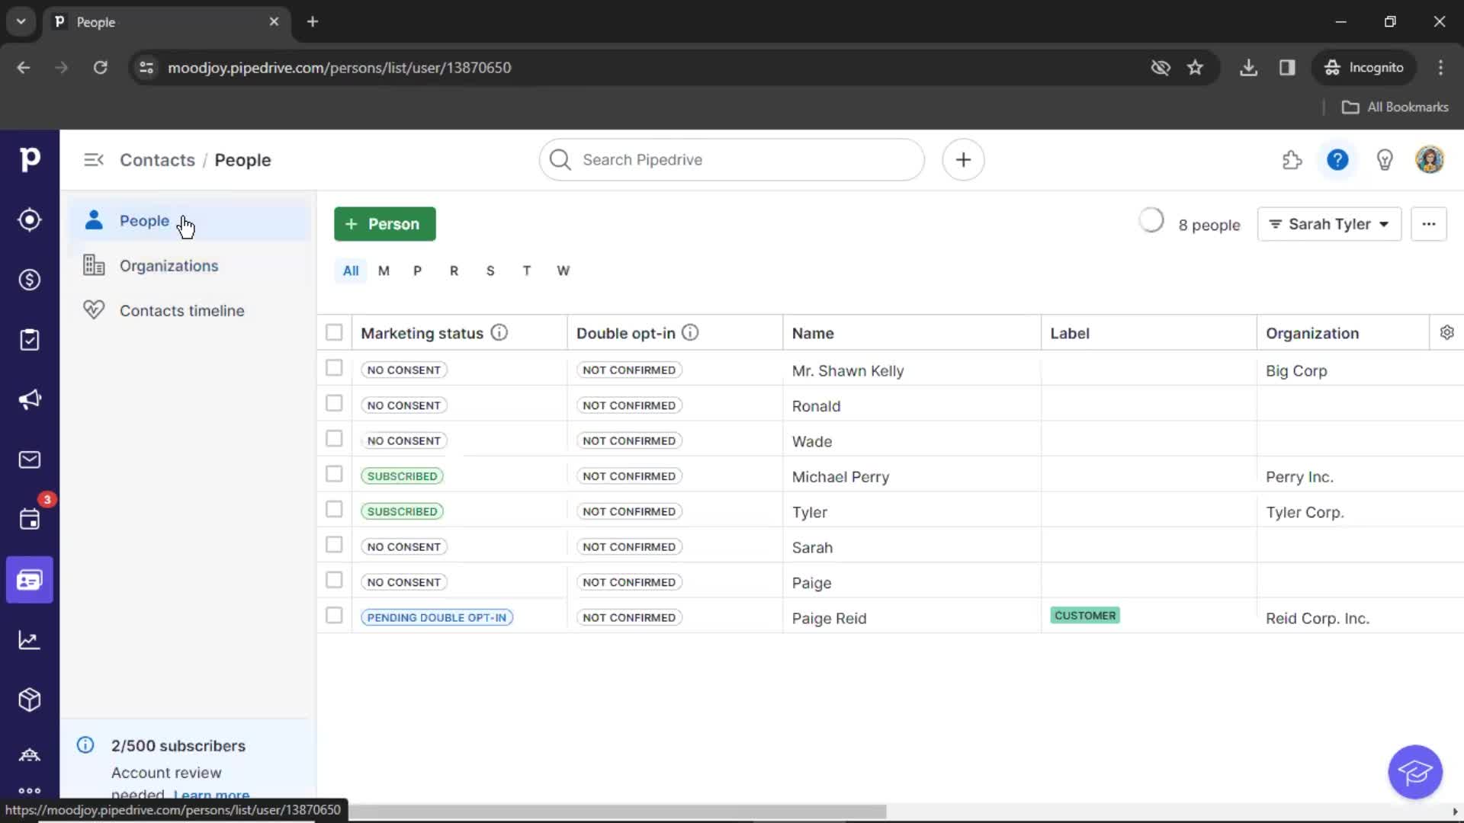This screenshot has height=823, width=1464.
Task: Open the Deals icon in sidebar
Action: [x=29, y=280]
